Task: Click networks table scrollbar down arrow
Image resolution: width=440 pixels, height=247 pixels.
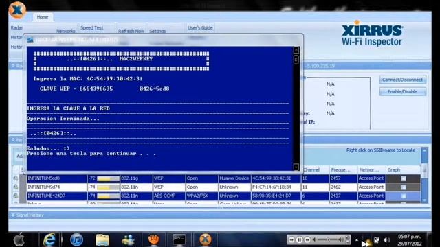Action: tap(424, 200)
